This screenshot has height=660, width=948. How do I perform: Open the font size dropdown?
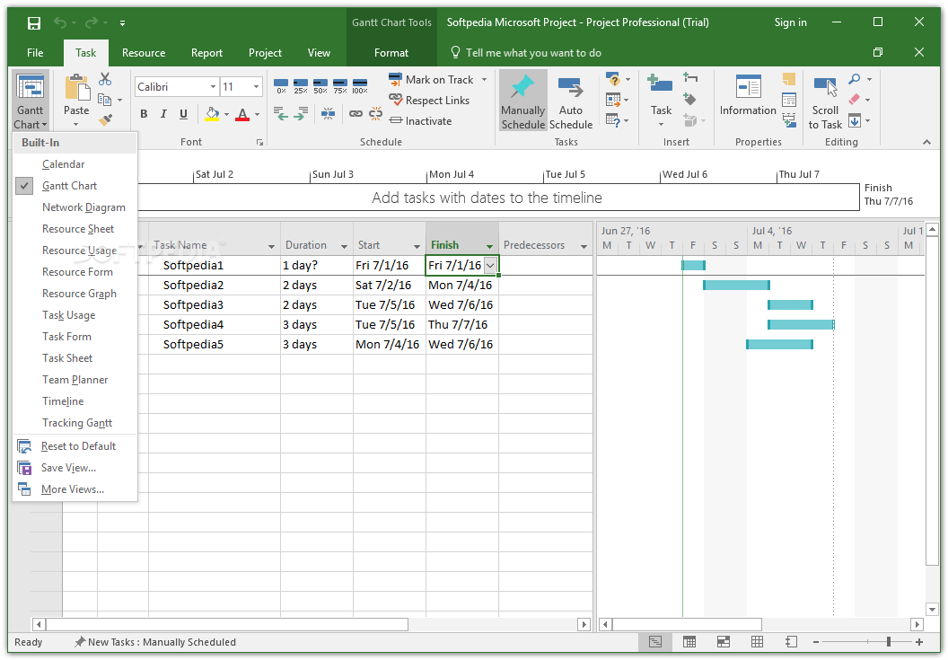(257, 86)
